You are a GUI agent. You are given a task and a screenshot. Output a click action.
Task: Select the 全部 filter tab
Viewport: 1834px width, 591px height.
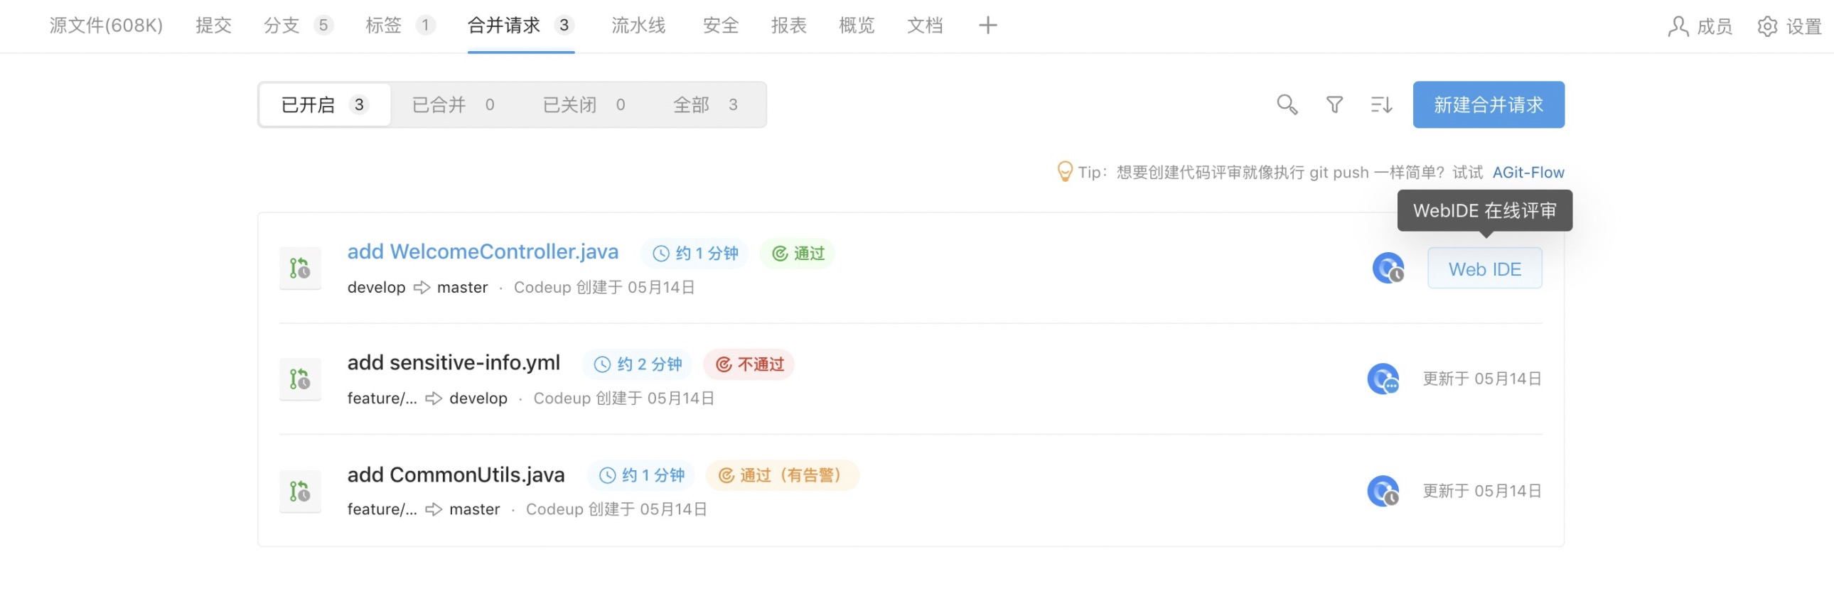tap(706, 105)
